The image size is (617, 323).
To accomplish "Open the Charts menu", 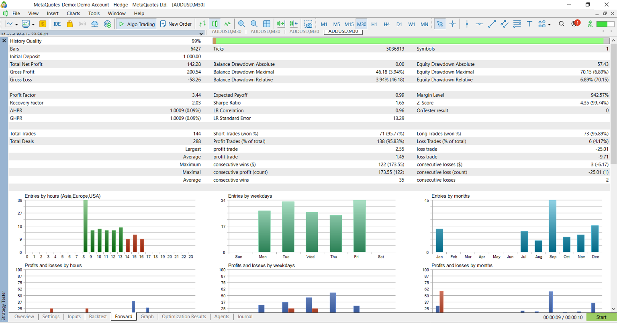I will 73,13.
